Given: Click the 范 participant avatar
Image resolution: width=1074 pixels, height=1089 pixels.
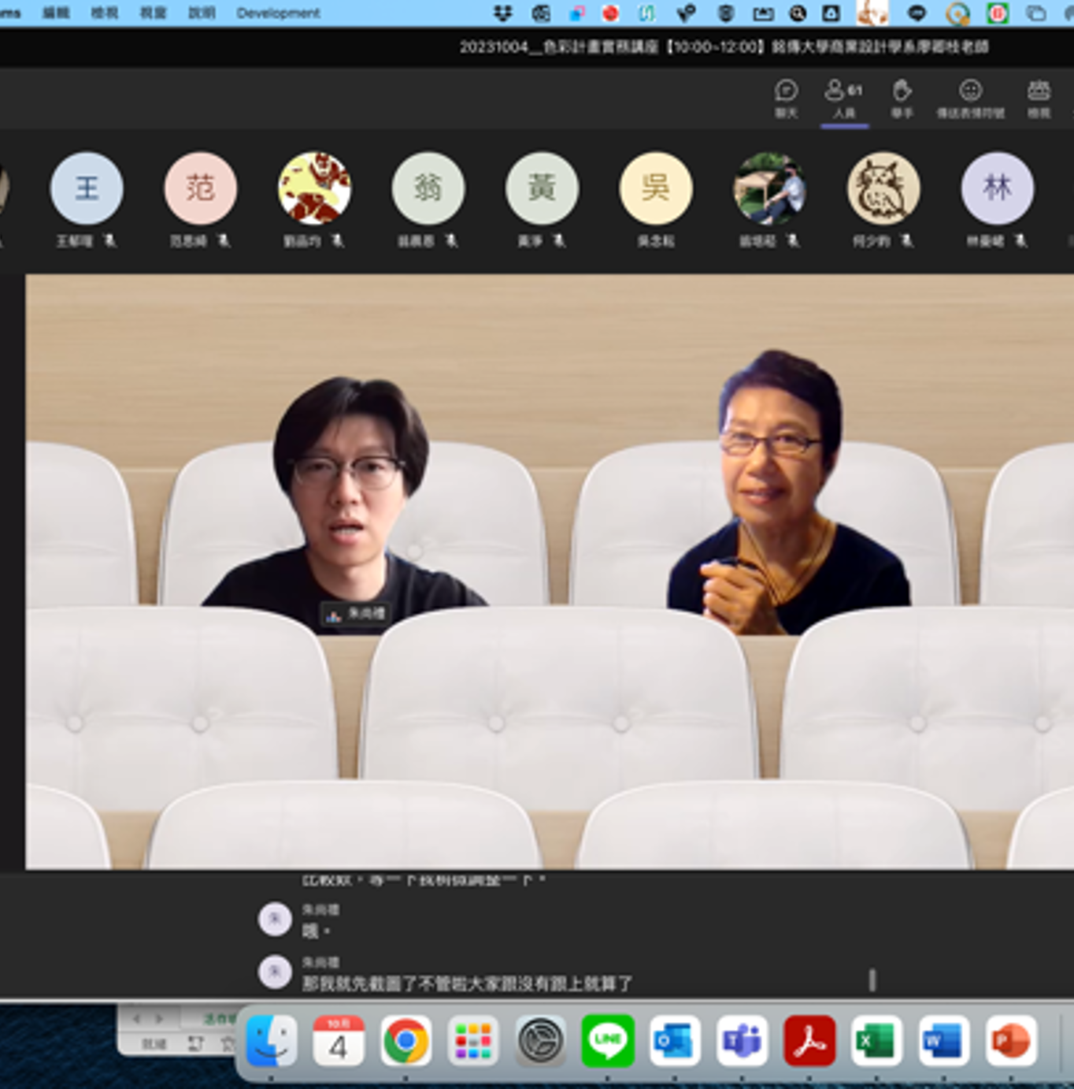Looking at the screenshot, I should coord(200,188).
